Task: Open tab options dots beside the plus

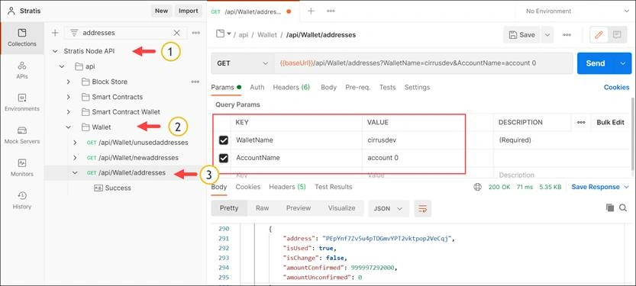Action: point(331,11)
